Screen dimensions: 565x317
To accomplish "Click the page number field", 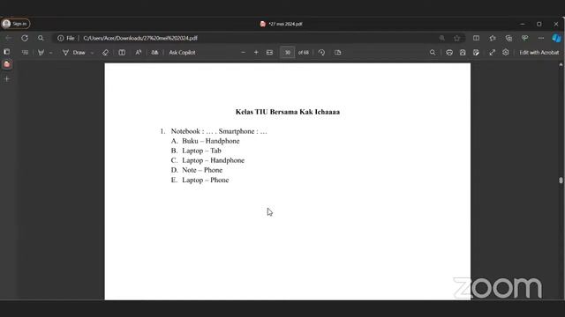I will [287, 53].
